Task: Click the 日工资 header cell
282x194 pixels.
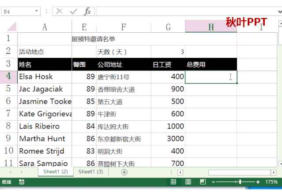Action: 168,65
